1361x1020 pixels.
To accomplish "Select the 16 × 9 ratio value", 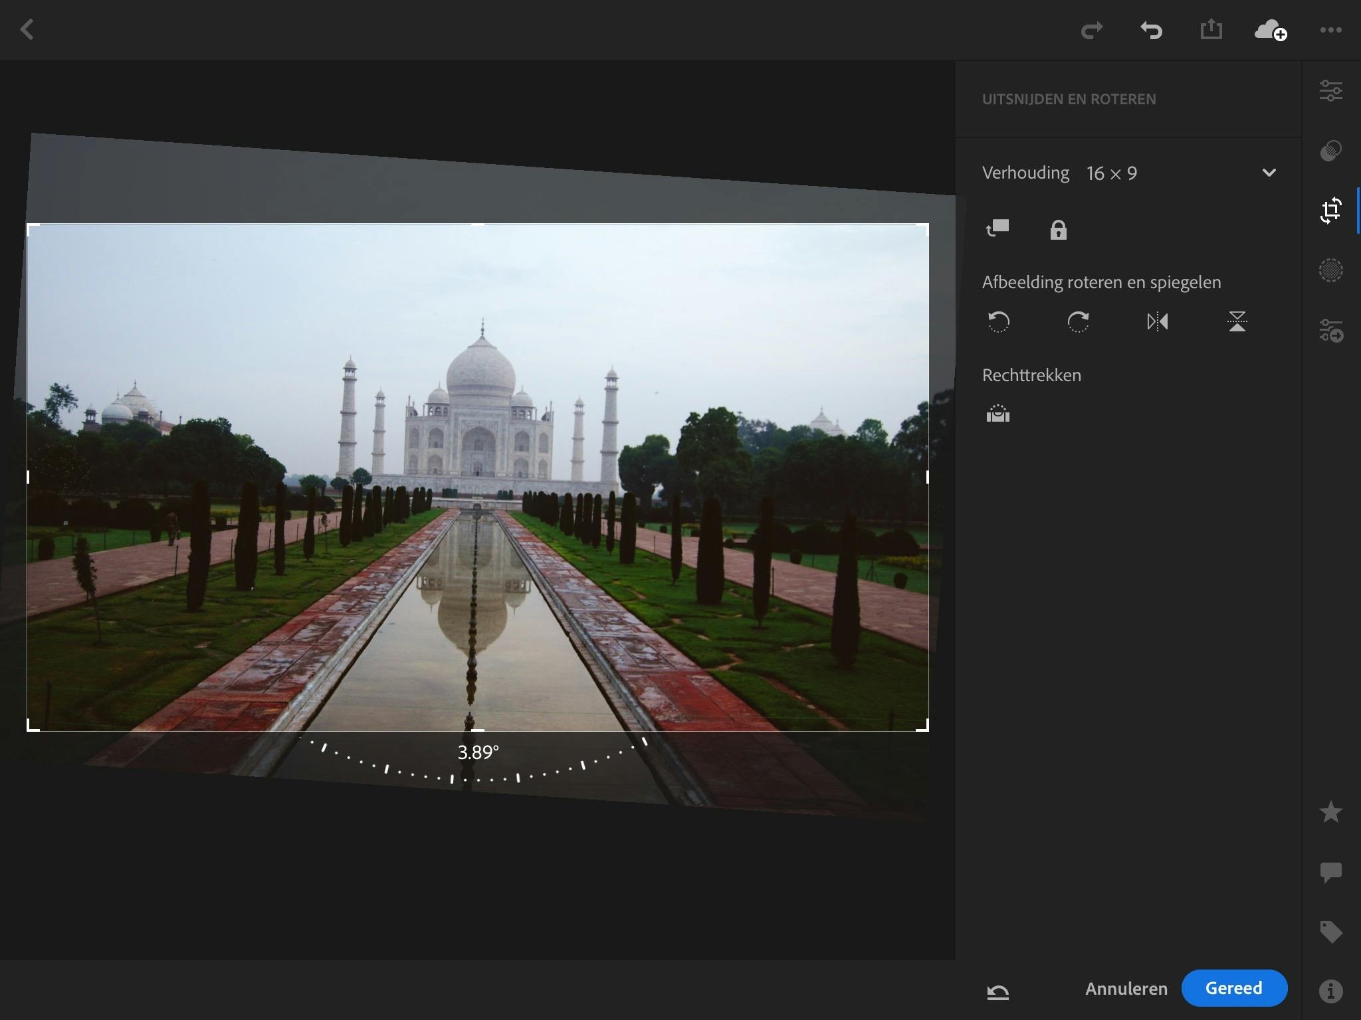I will tap(1111, 173).
